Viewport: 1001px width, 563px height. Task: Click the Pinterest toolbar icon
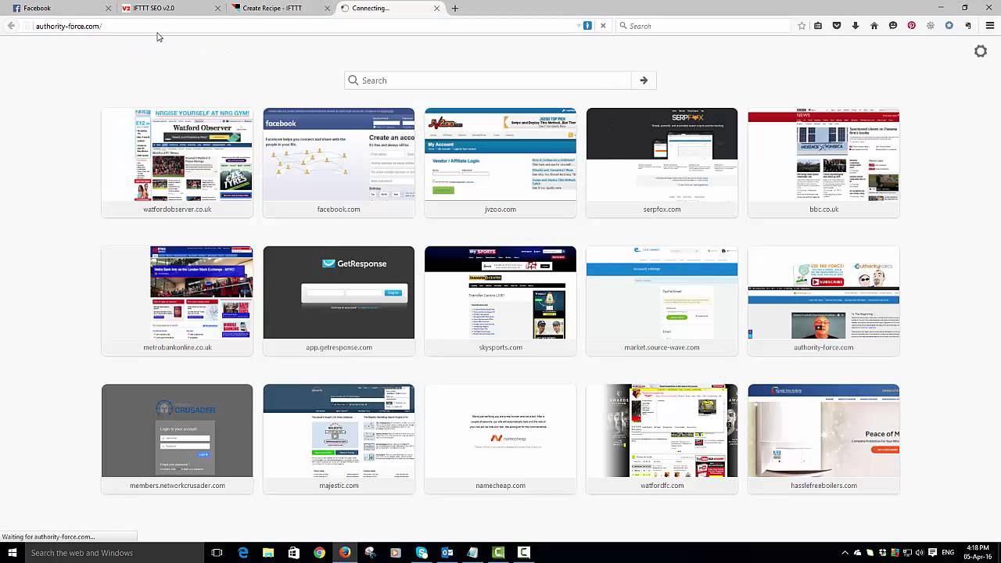pyautogui.click(x=912, y=26)
